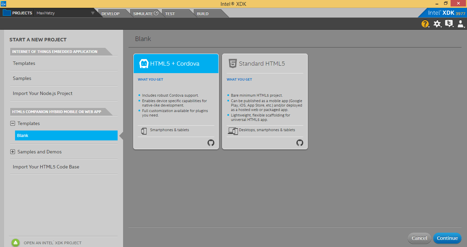This screenshot has width=467, height=247.
Task: Click OPEN AN INTEL XDK PROJECT
Action: 53,243
